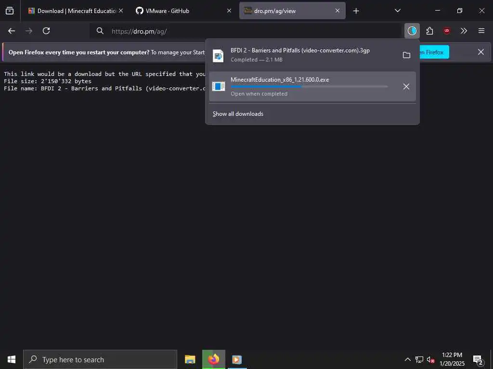Click the BFDI 2 video file icon
493x369 pixels.
pos(218,56)
